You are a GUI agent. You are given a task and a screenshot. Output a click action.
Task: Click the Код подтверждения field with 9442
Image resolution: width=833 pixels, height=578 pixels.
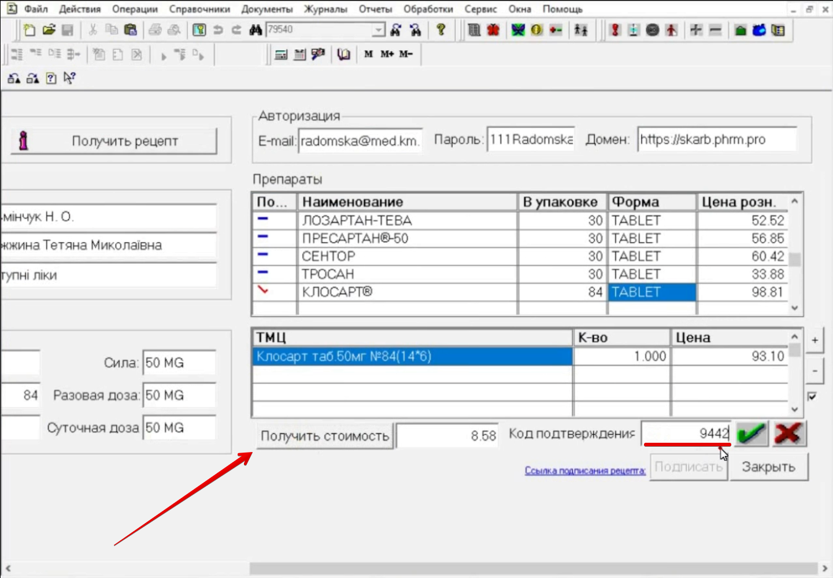[x=687, y=433]
